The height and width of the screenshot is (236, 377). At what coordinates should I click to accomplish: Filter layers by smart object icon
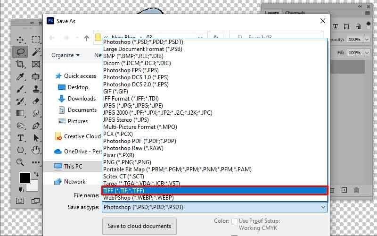[358, 26]
